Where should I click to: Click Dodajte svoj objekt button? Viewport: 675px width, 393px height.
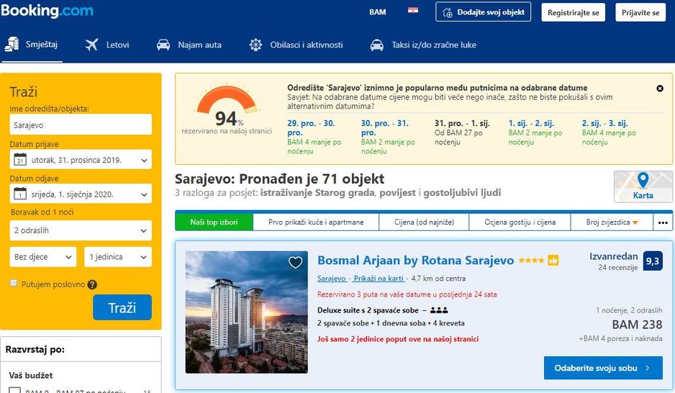tap(483, 12)
